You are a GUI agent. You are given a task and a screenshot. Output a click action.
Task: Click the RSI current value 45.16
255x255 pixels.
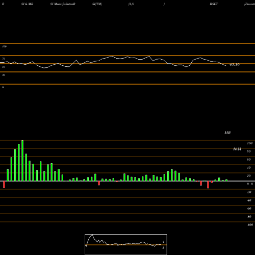tap(235, 64)
